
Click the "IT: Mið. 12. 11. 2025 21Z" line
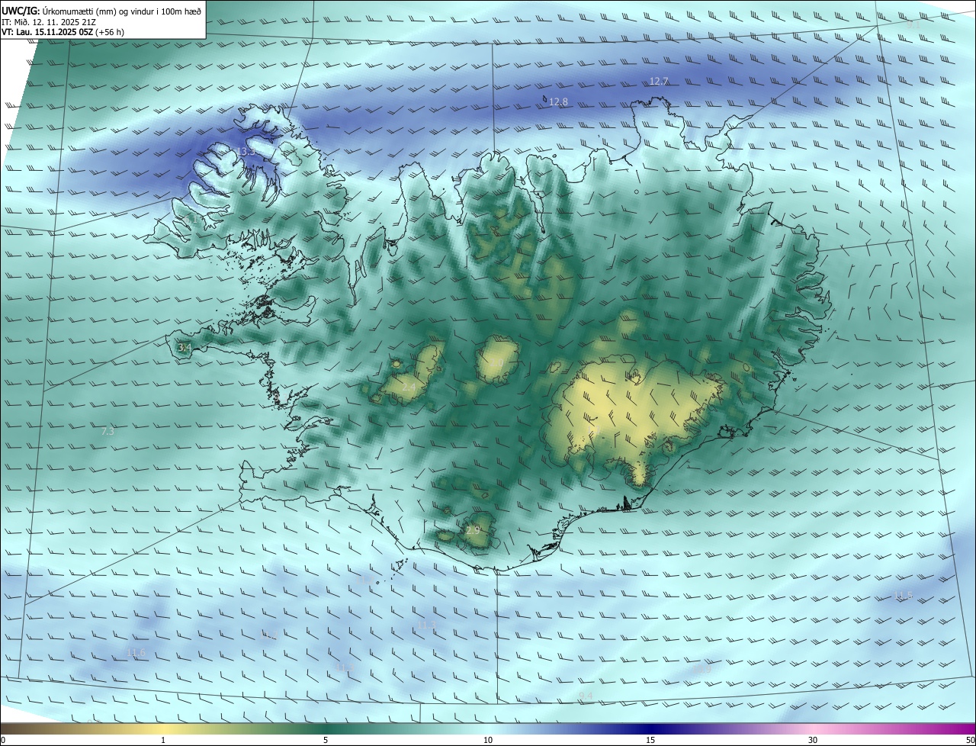(50, 22)
